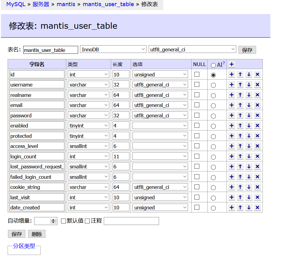Move failed_login_count row down
Viewport: 297px width, 258px height.
(x=249, y=177)
